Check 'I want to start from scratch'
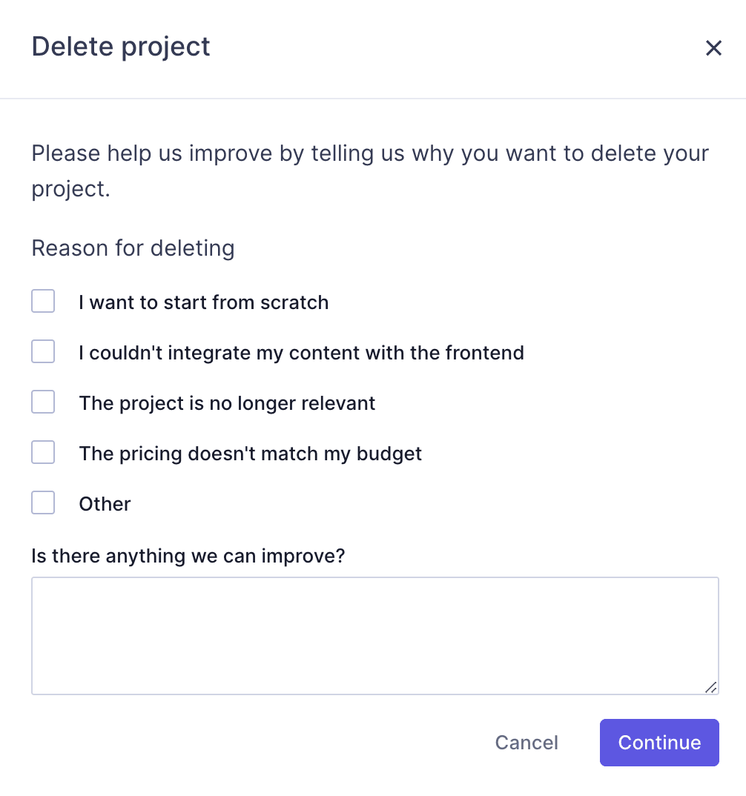 [x=43, y=301]
